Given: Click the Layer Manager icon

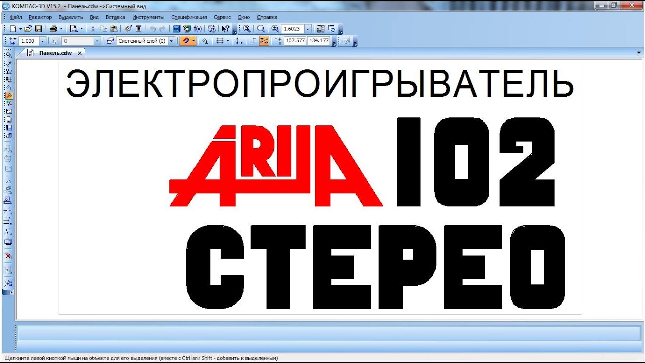Looking at the screenshot, I should [x=110, y=41].
